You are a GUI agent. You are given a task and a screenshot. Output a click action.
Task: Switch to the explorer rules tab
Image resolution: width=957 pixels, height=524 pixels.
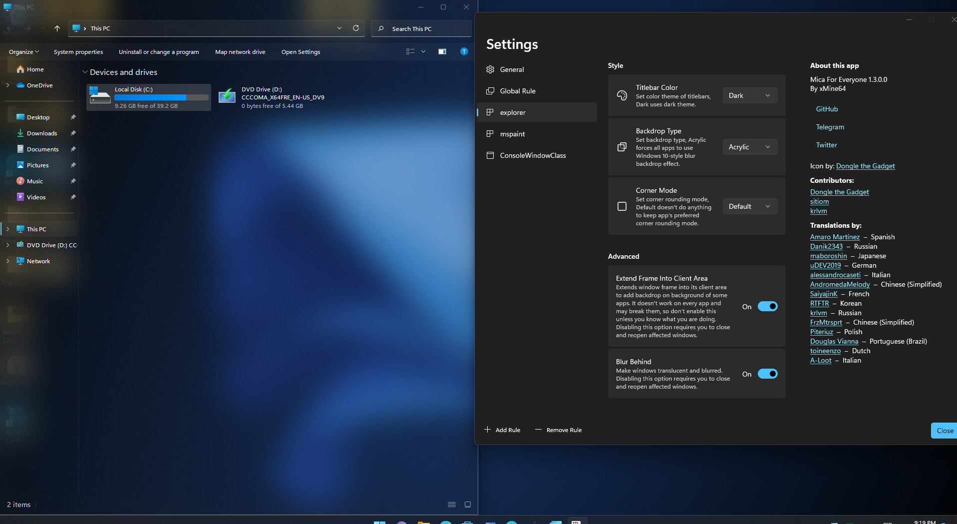point(512,112)
